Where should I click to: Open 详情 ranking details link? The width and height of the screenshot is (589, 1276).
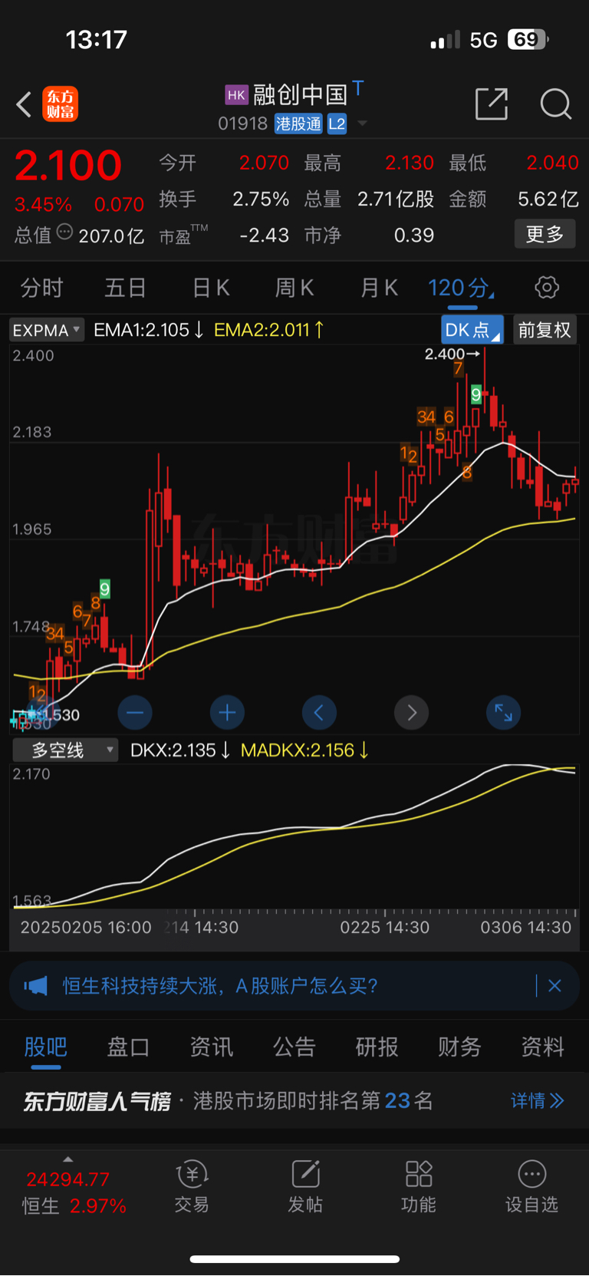pyautogui.click(x=537, y=1101)
